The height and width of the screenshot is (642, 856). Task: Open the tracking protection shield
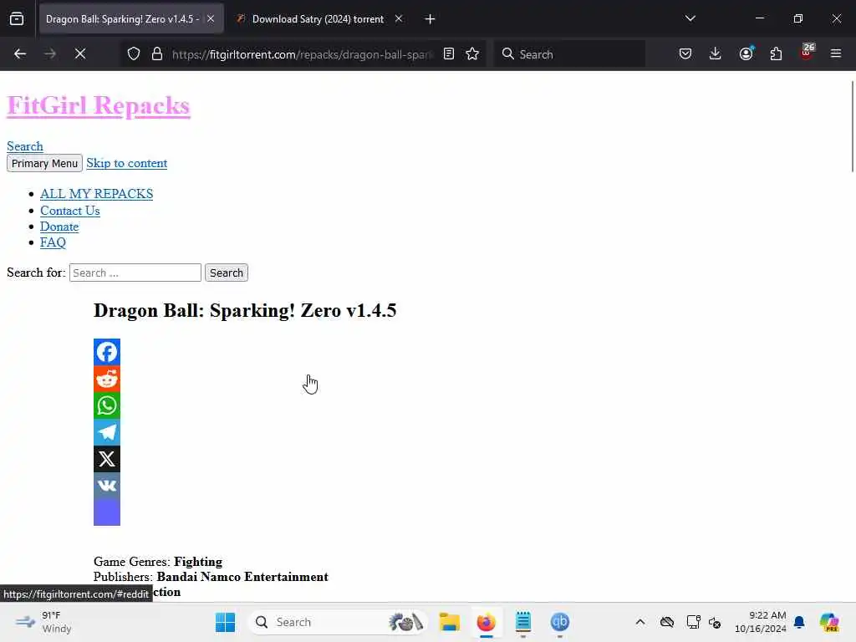(x=134, y=53)
